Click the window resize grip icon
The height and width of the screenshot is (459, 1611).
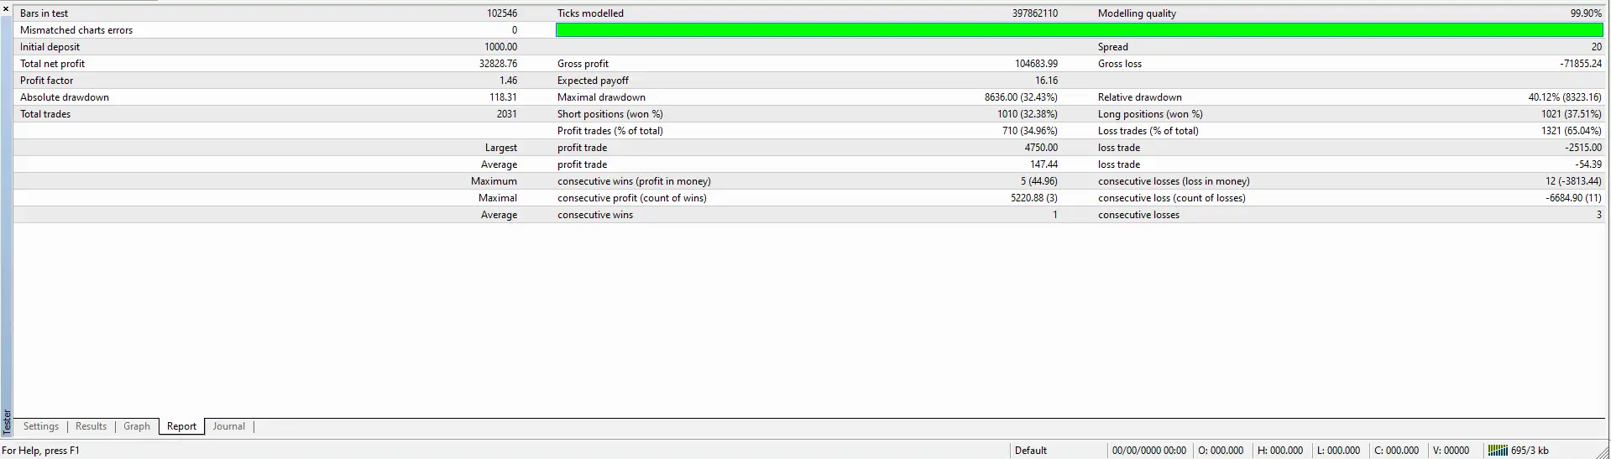(x=1602, y=451)
